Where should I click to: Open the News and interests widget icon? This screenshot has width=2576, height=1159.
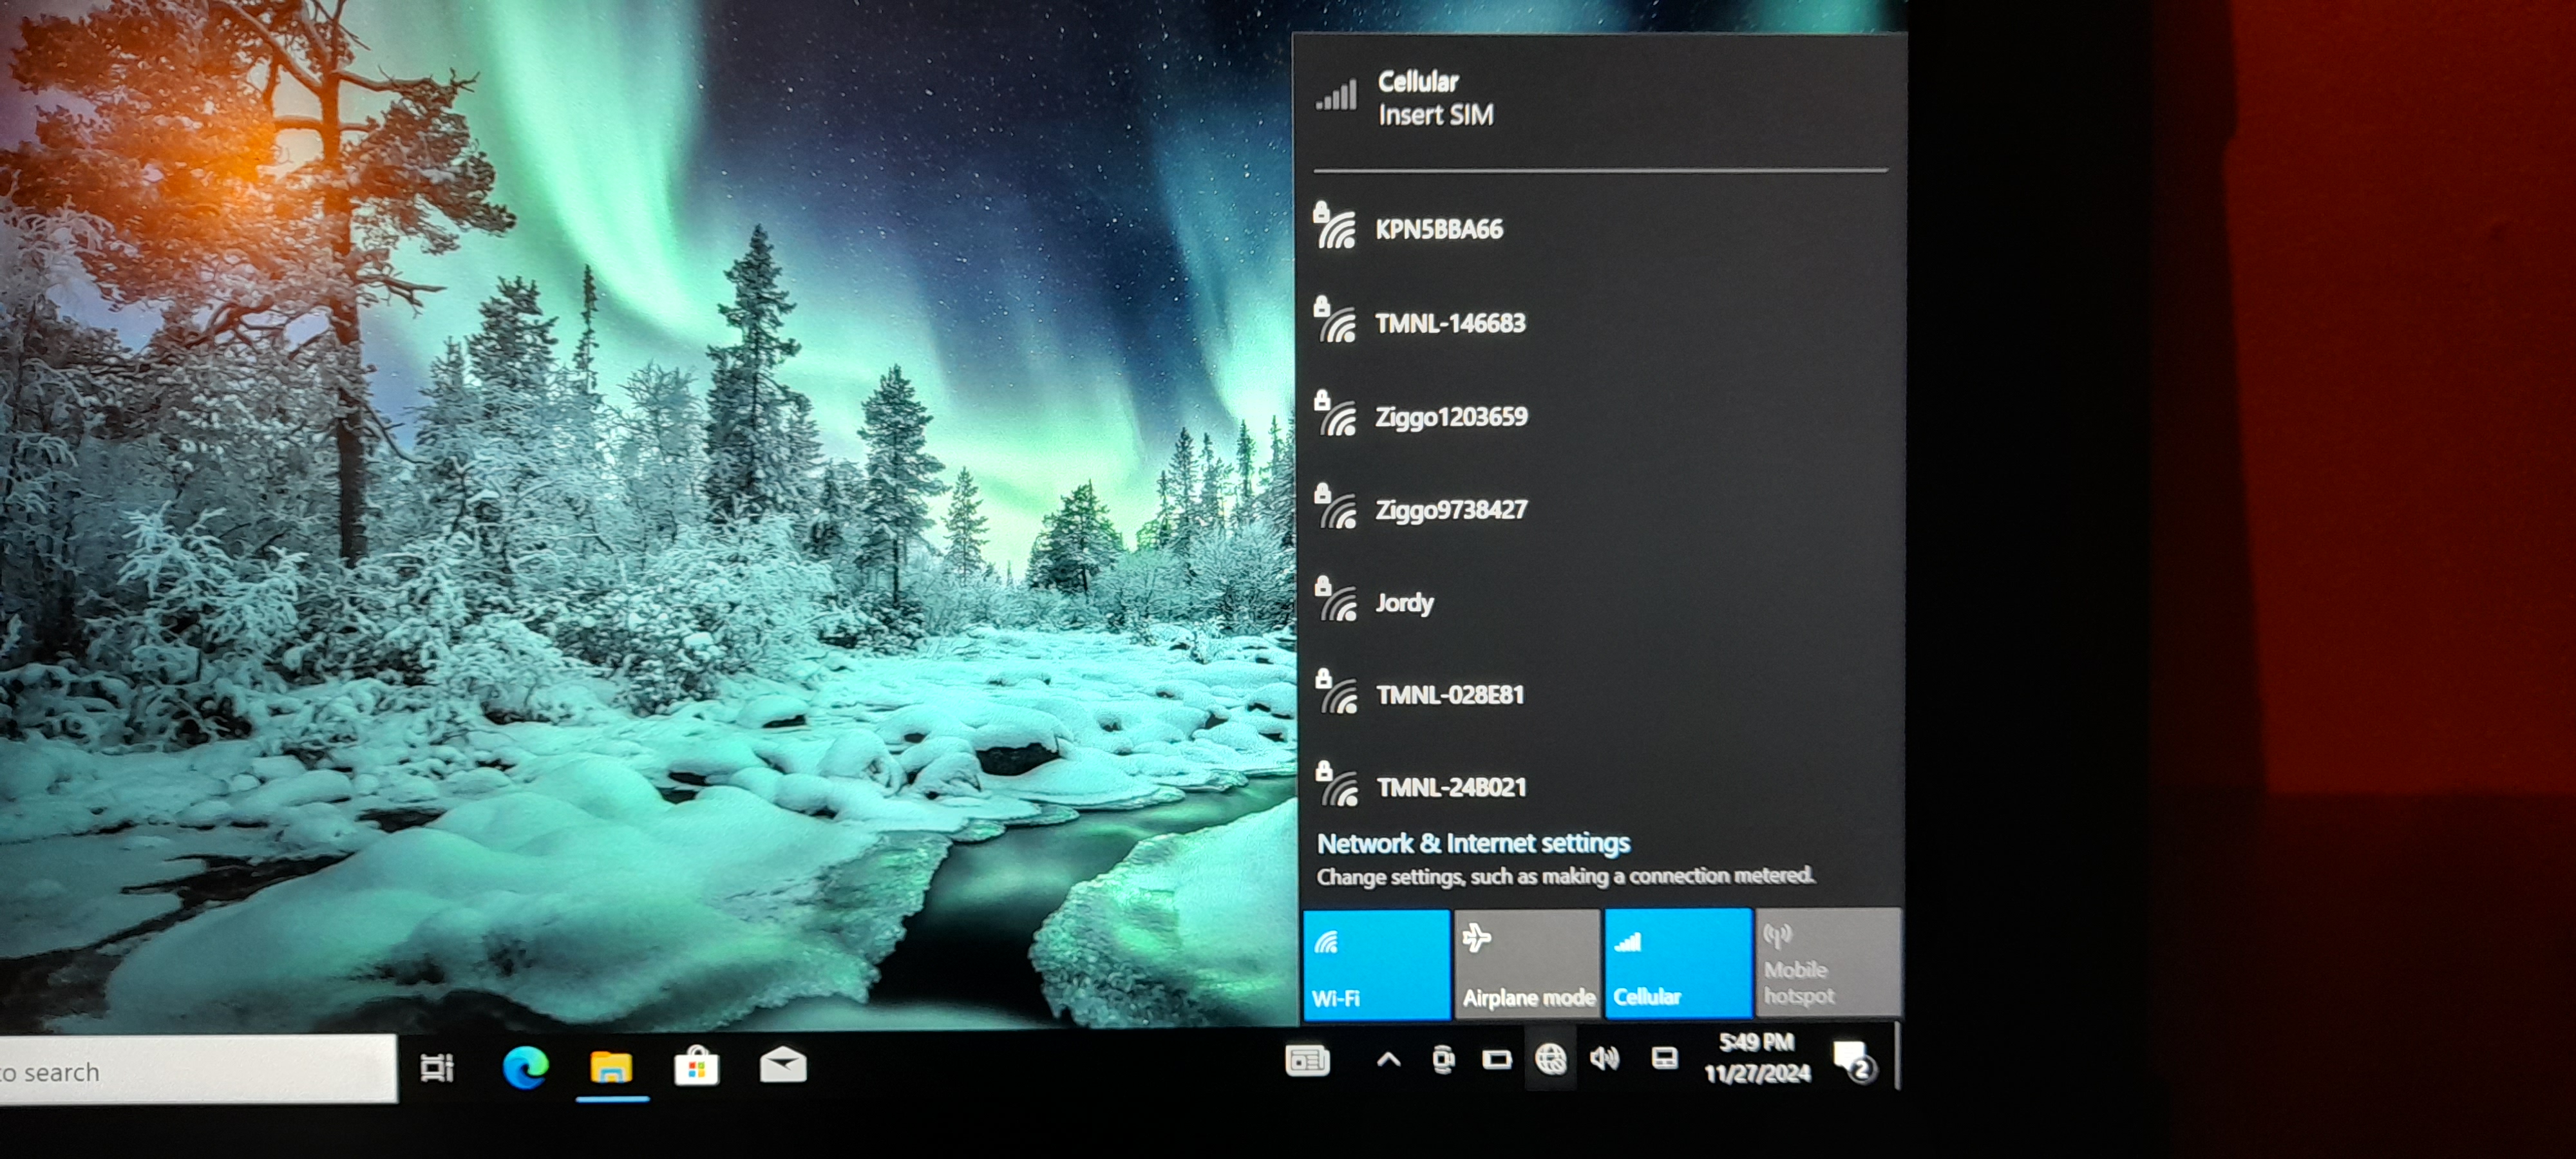[1307, 1059]
